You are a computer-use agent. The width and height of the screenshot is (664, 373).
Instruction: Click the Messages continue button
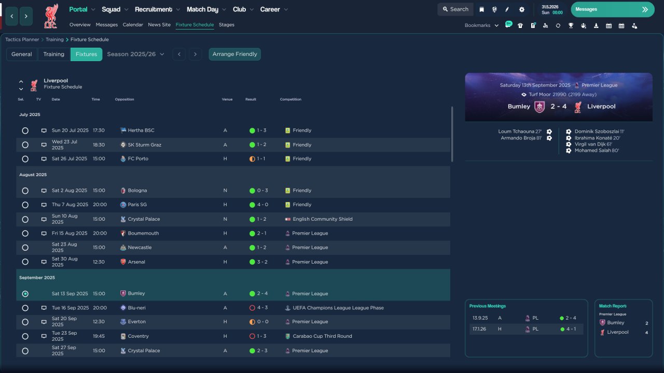click(x=613, y=9)
